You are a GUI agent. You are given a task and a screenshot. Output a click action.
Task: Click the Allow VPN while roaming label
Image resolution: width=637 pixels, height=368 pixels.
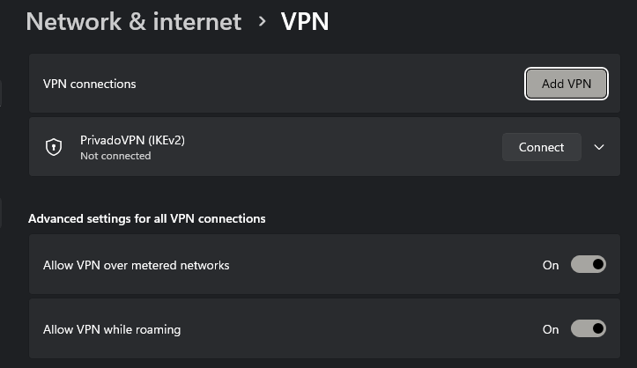point(112,329)
